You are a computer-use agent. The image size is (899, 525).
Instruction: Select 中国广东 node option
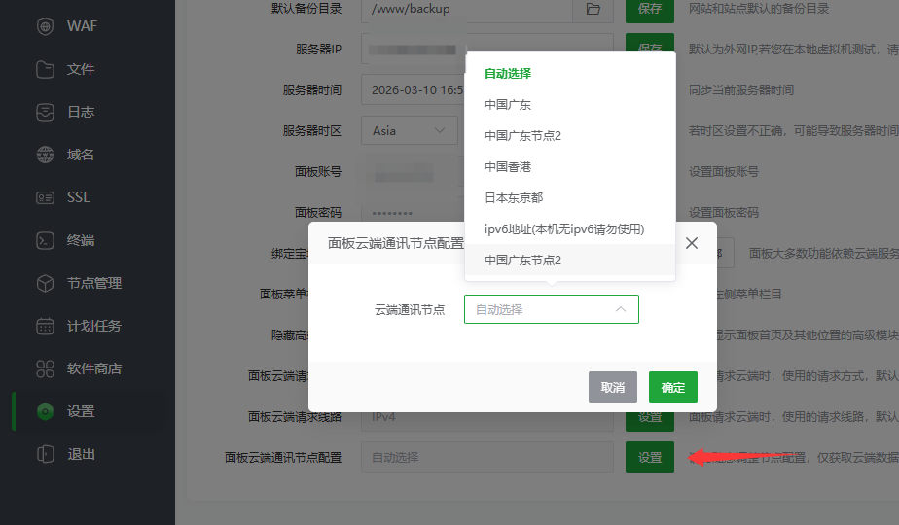click(x=570, y=104)
